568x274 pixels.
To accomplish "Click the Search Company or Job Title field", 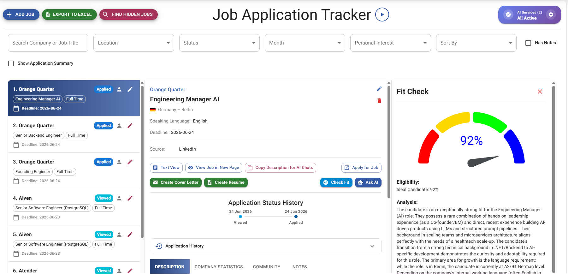I will click(48, 43).
